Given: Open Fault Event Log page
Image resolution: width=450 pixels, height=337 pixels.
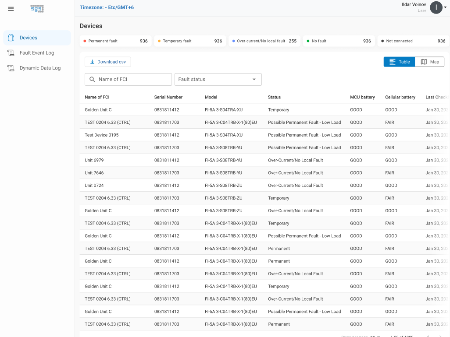Looking at the screenshot, I should (x=37, y=53).
